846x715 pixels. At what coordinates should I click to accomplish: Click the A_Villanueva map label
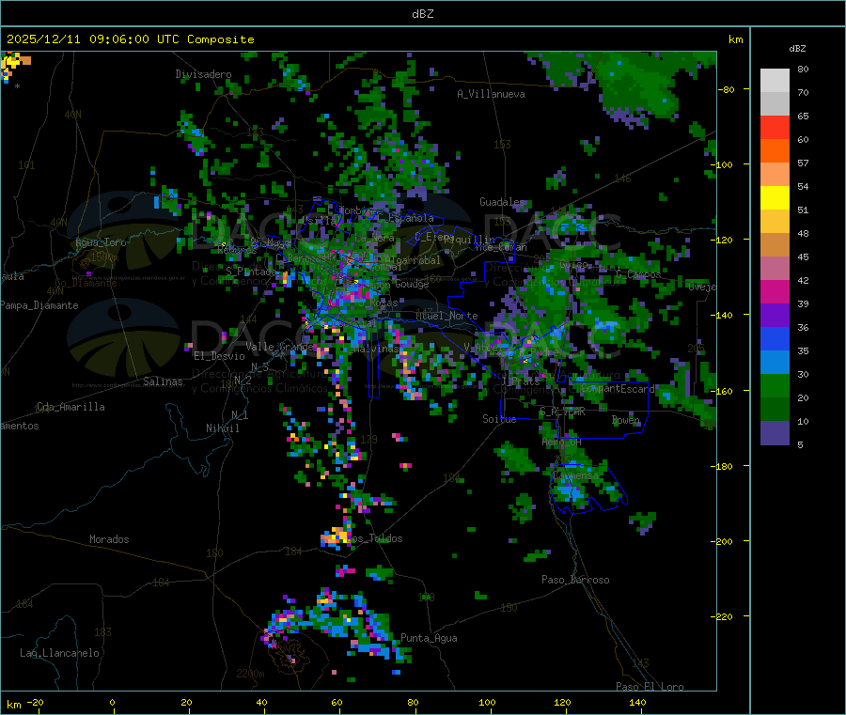click(x=491, y=94)
